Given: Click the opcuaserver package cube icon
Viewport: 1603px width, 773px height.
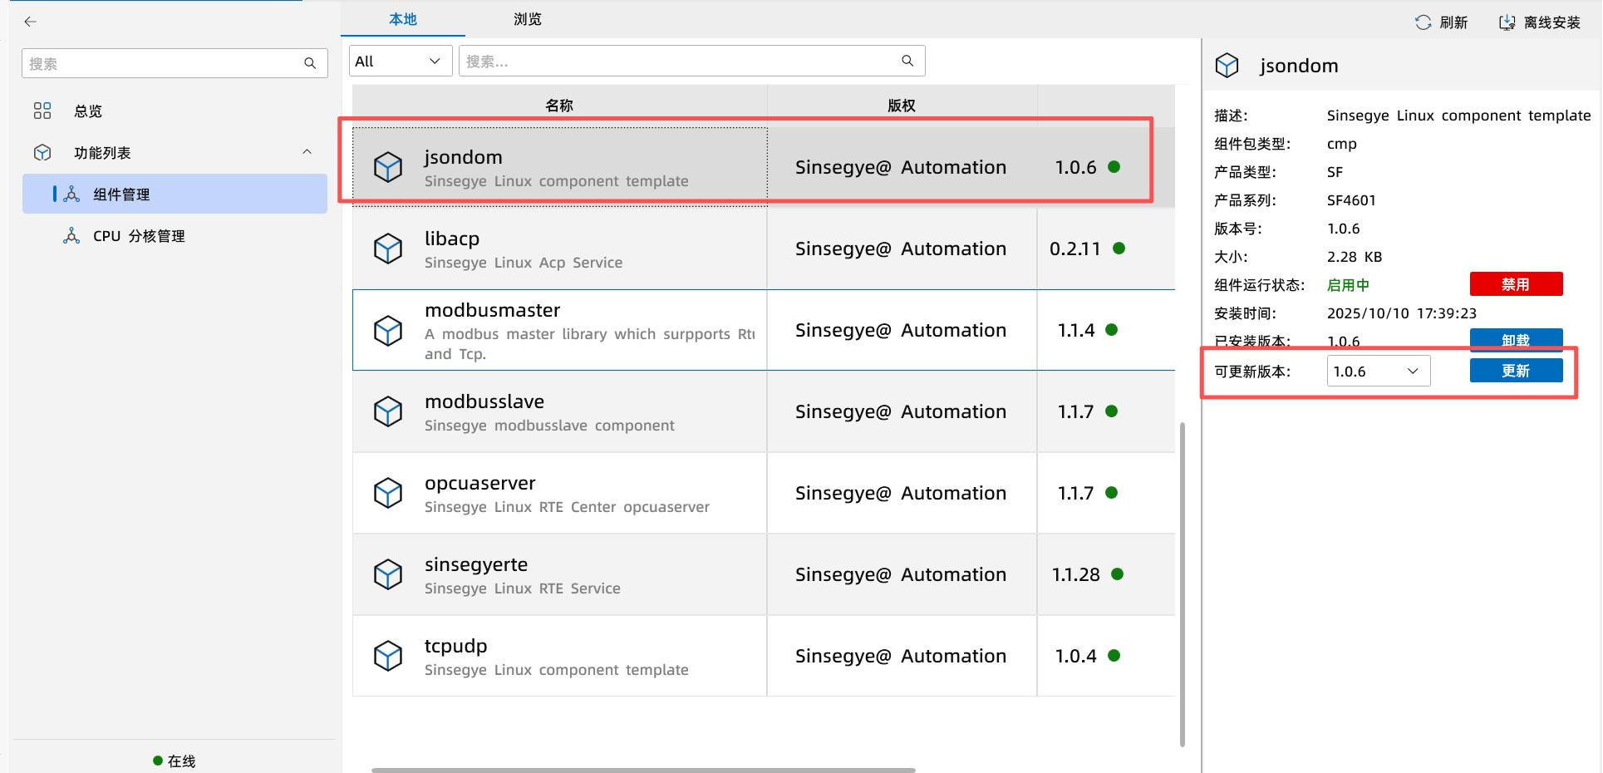Looking at the screenshot, I should click(388, 493).
